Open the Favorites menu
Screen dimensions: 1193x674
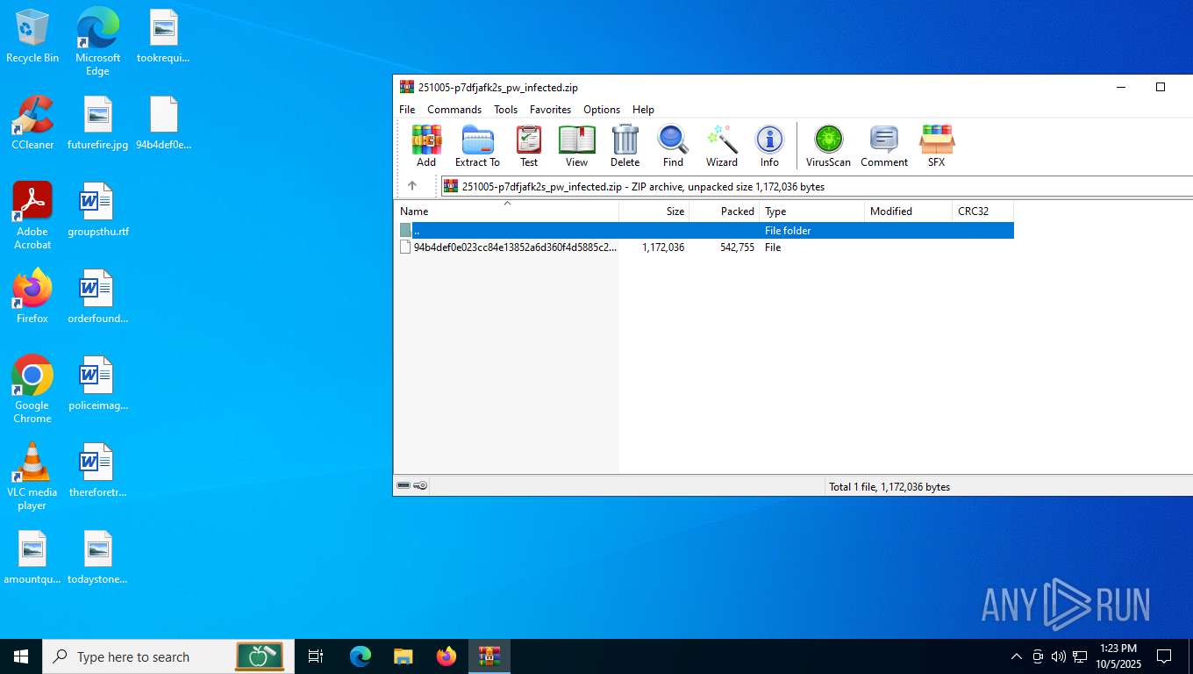[550, 109]
